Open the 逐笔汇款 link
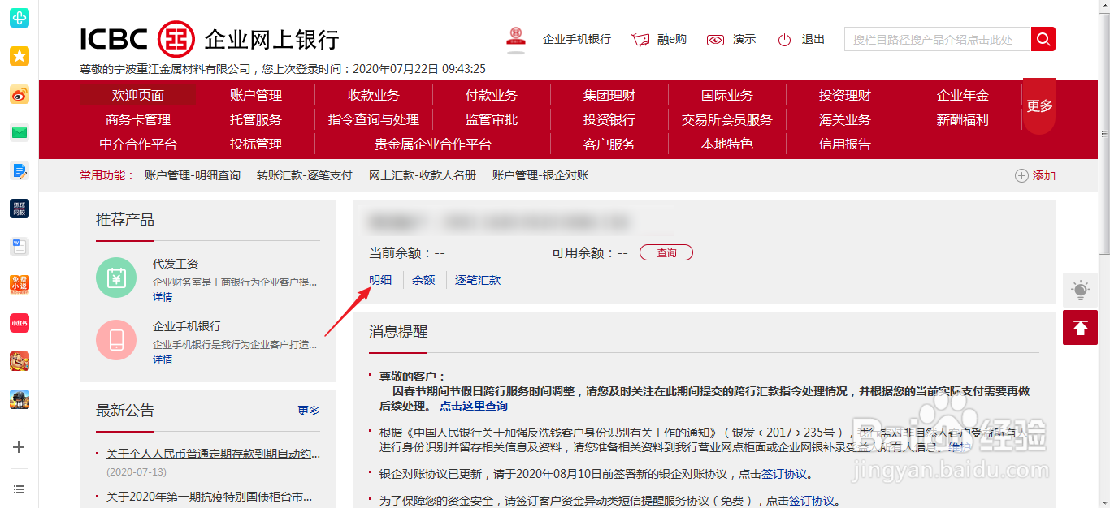This screenshot has width=1110, height=508. tap(478, 280)
